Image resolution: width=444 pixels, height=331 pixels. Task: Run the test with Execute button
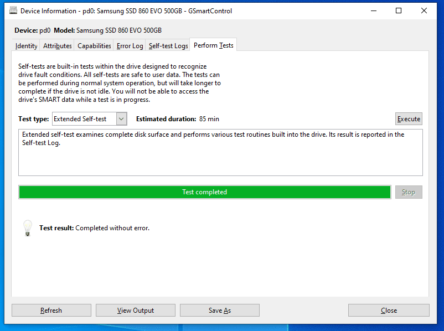tap(409, 119)
